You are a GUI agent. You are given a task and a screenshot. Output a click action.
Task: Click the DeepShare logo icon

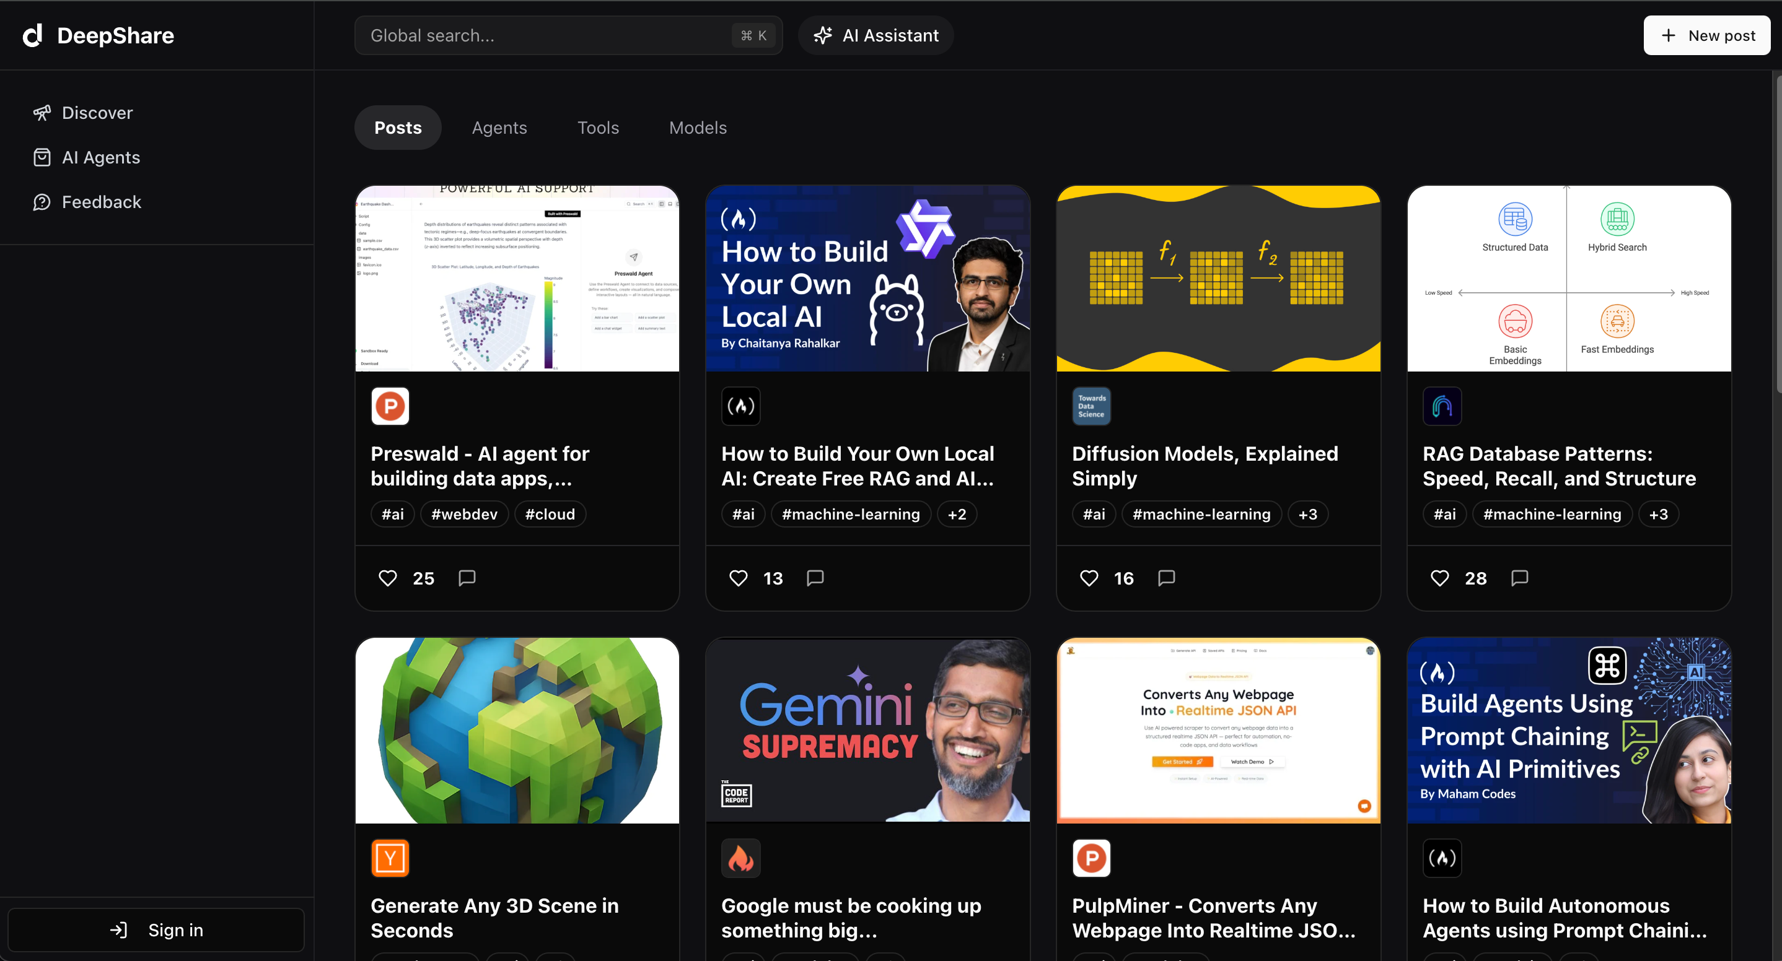pyautogui.click(x=32, y=35)
